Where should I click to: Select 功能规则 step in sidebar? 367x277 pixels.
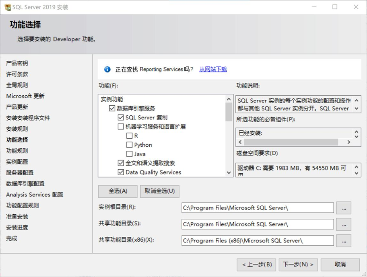point(17,151)
